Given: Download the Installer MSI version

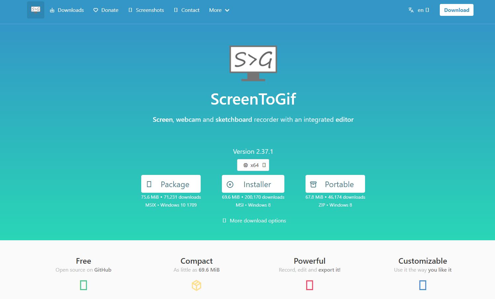Looking at the screenshot, I should [x=253, y=184].
